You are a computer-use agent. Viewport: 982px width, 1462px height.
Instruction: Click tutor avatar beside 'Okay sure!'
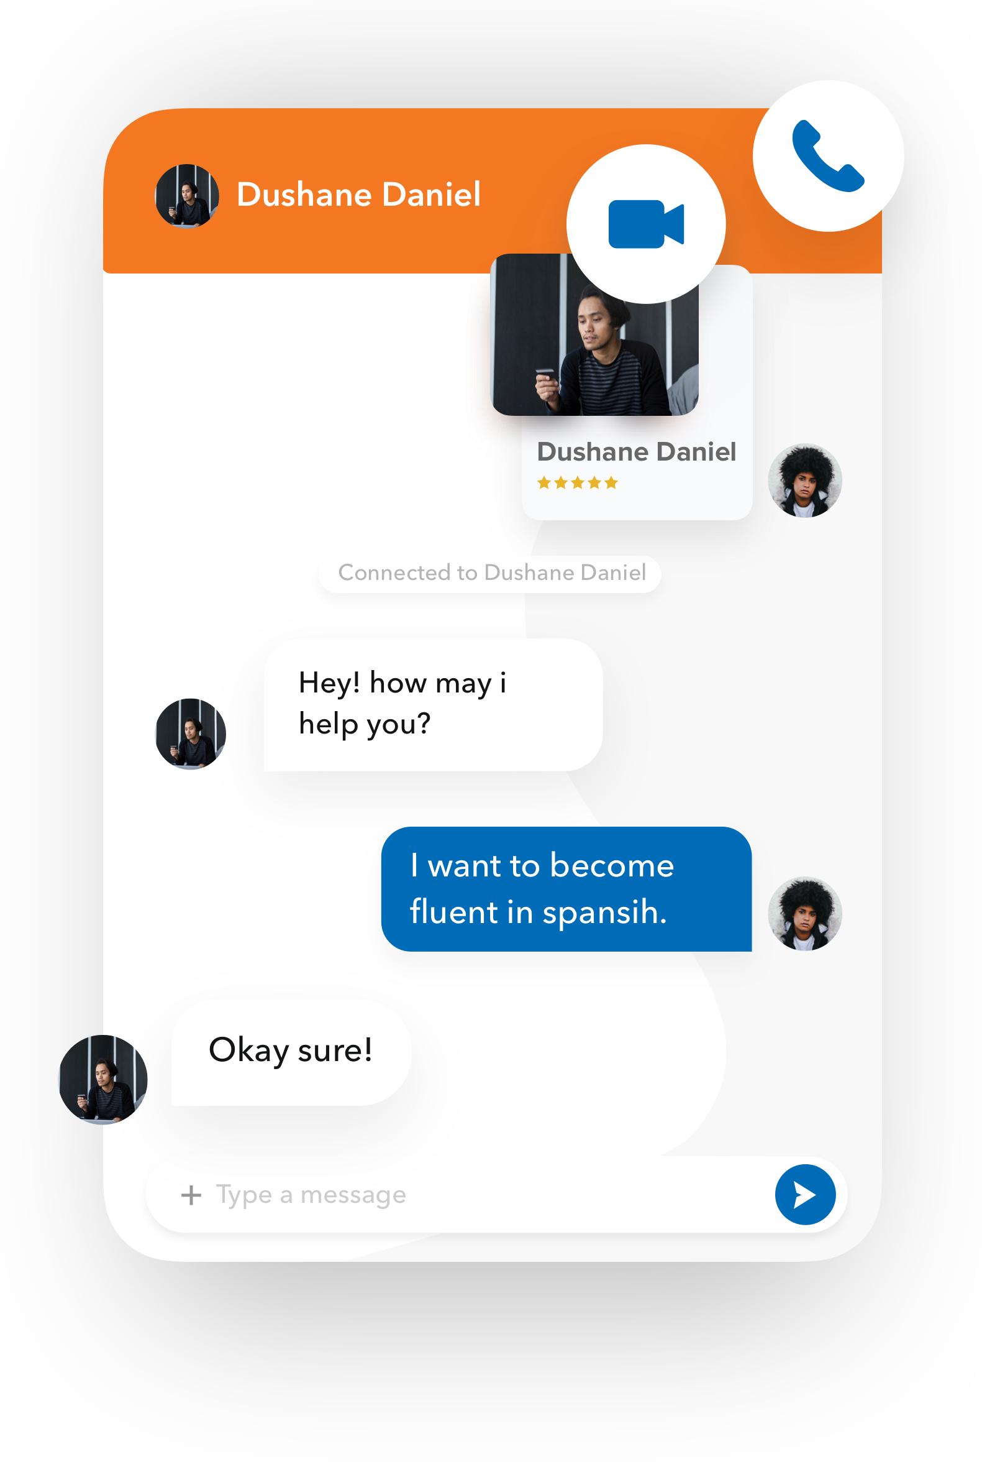tap(102, 1078)
